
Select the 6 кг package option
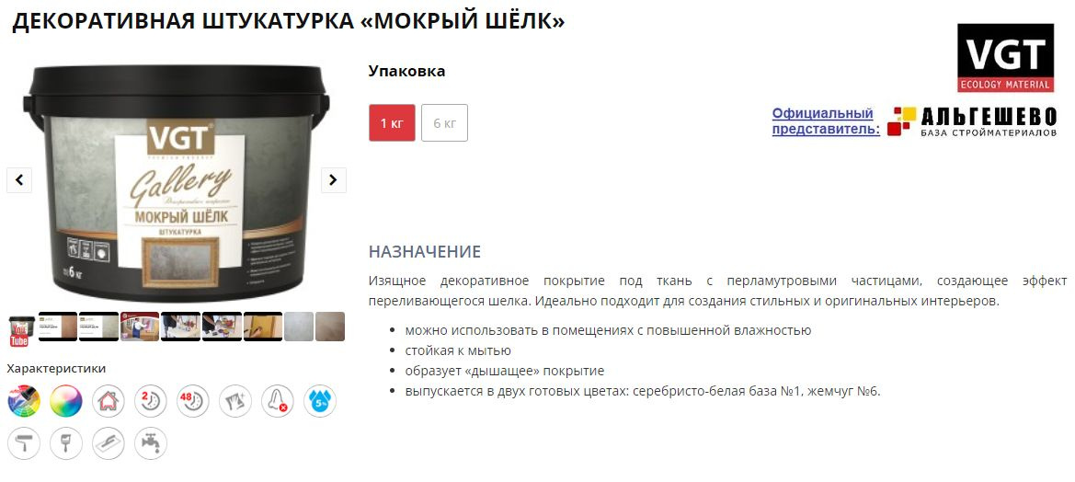pos(444,122)
